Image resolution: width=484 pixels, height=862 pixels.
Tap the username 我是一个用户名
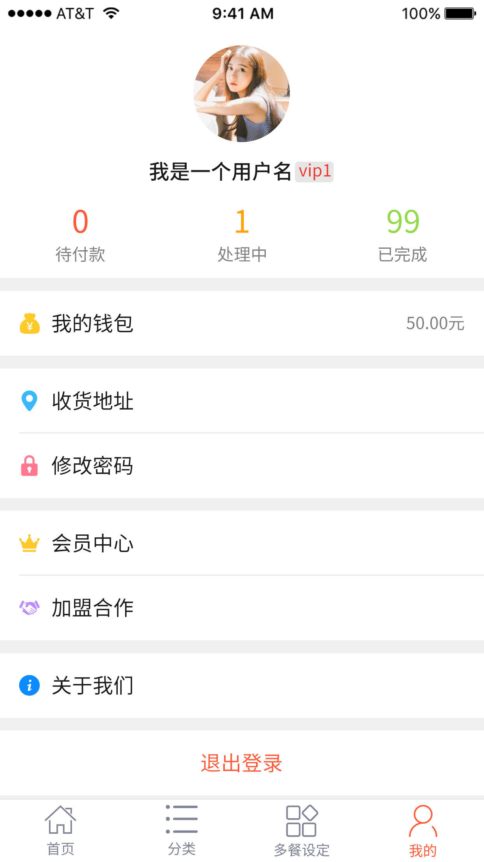point(220,172)
